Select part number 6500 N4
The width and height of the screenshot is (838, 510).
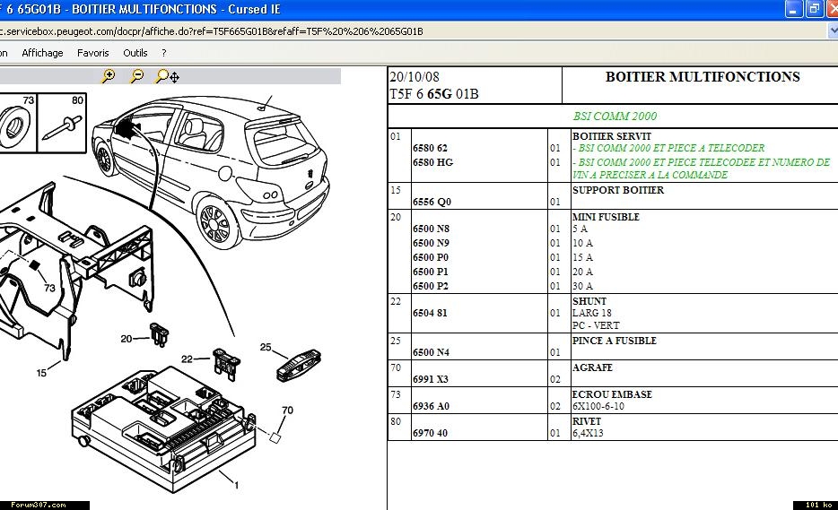coord(431,352)
